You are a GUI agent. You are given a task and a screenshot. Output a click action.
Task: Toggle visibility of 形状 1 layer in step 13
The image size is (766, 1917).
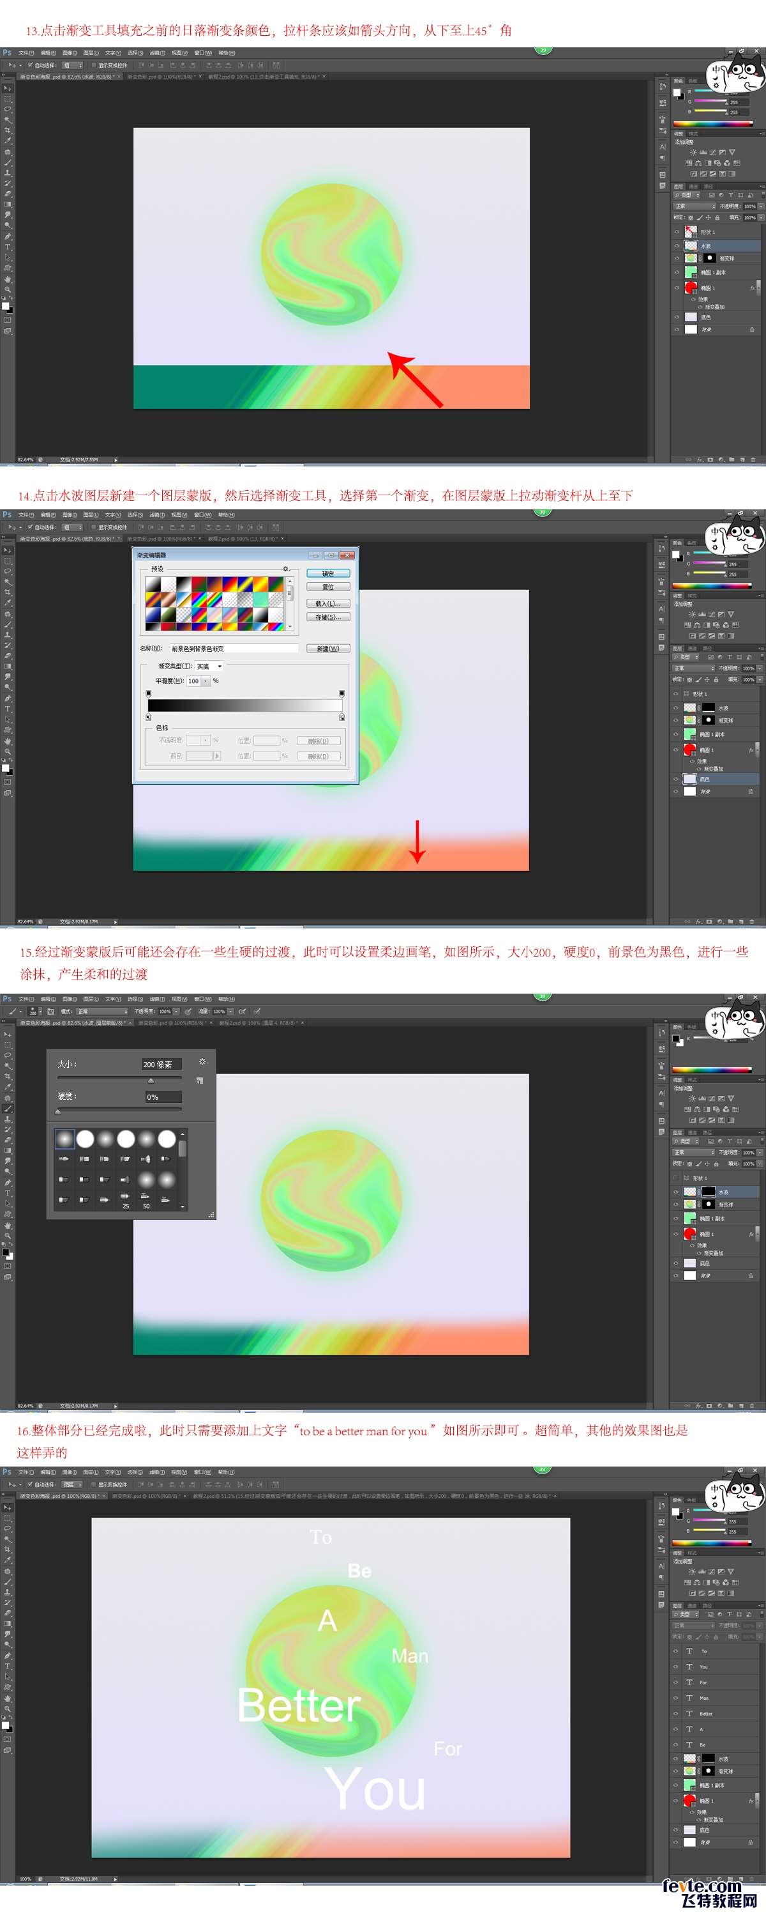coord(676,232)
